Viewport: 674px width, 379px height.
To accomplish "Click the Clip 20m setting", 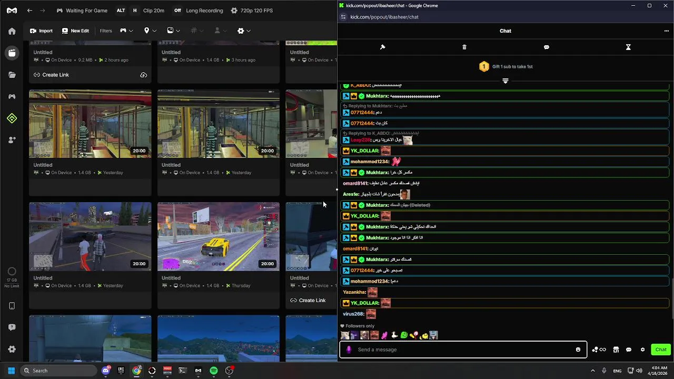I will 153,11.
